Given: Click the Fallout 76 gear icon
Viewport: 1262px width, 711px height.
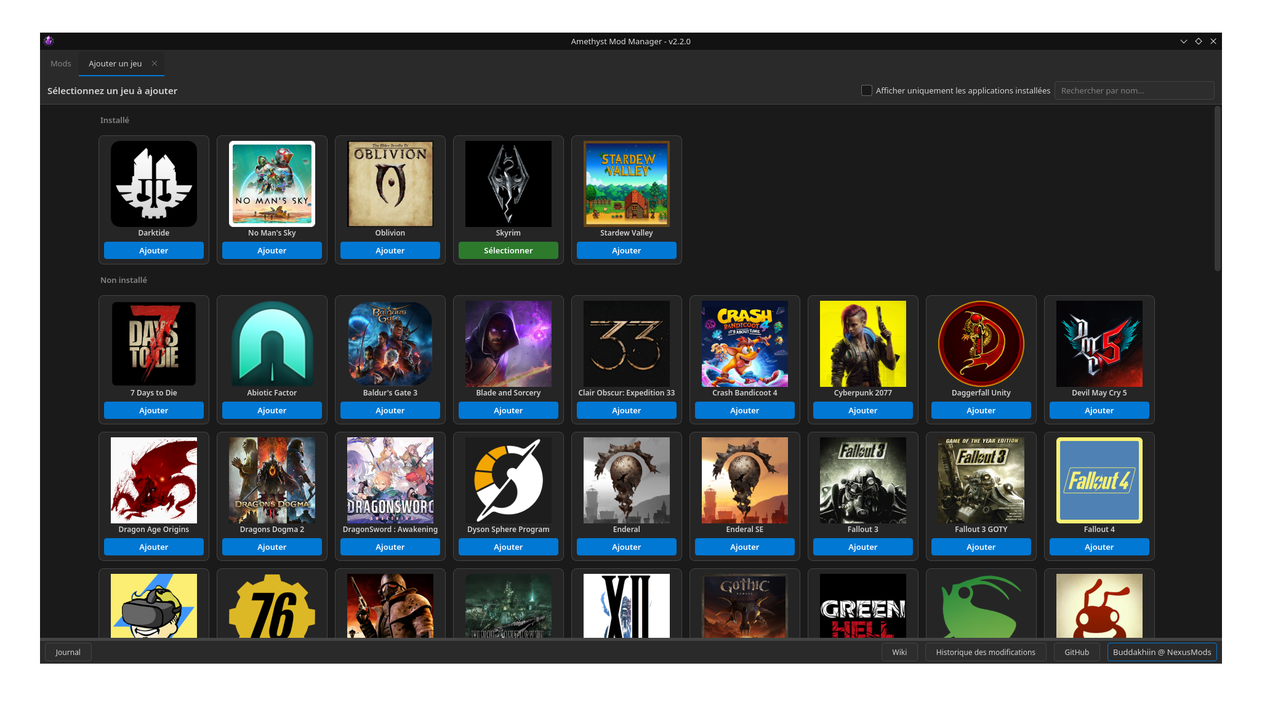Looking at the screenshot, I should coord(272,606).
